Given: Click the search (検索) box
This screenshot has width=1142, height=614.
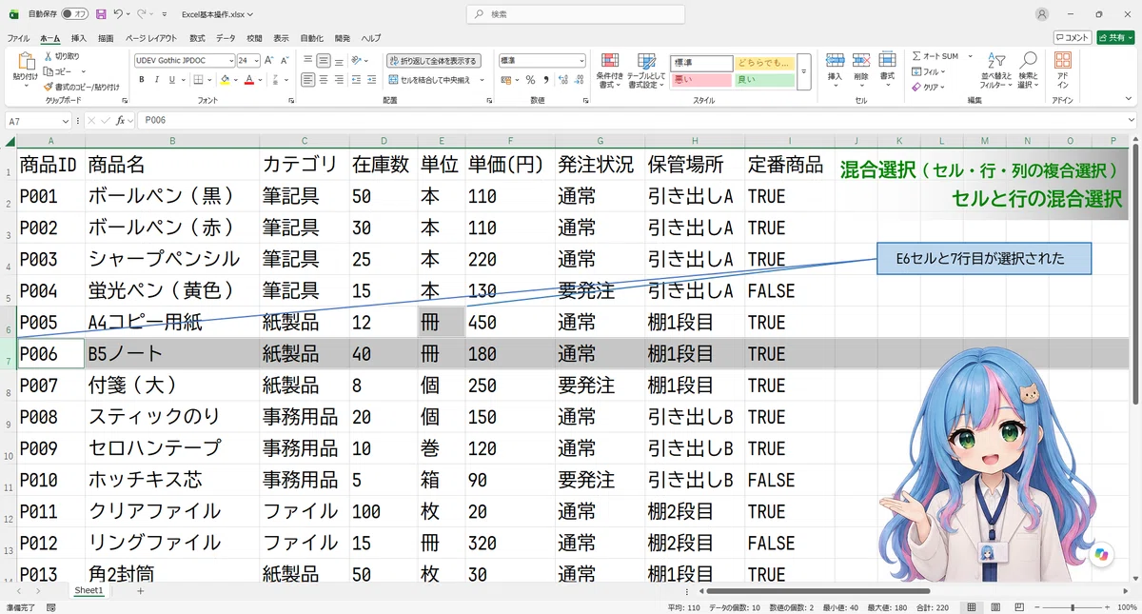Looking at the screenshot, I should [576, 14].
